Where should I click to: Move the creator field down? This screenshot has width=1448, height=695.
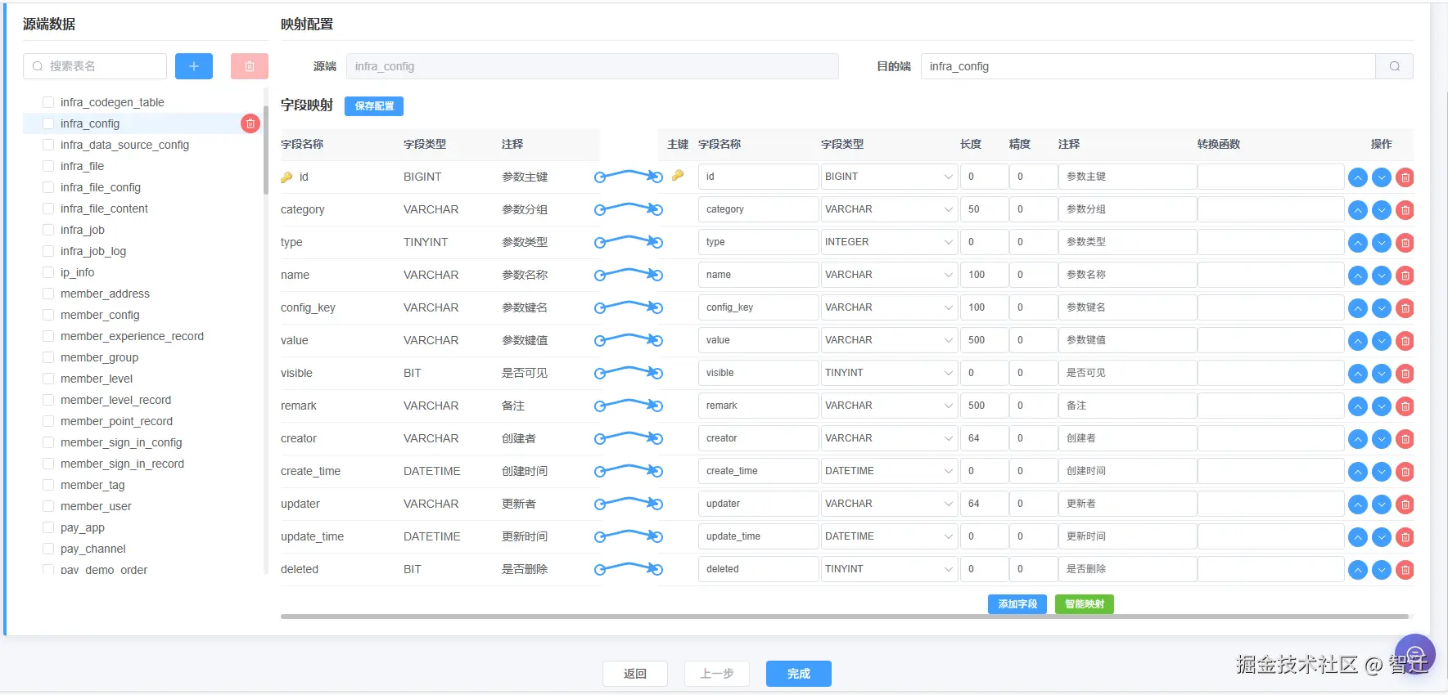[x=1382, y=439]
